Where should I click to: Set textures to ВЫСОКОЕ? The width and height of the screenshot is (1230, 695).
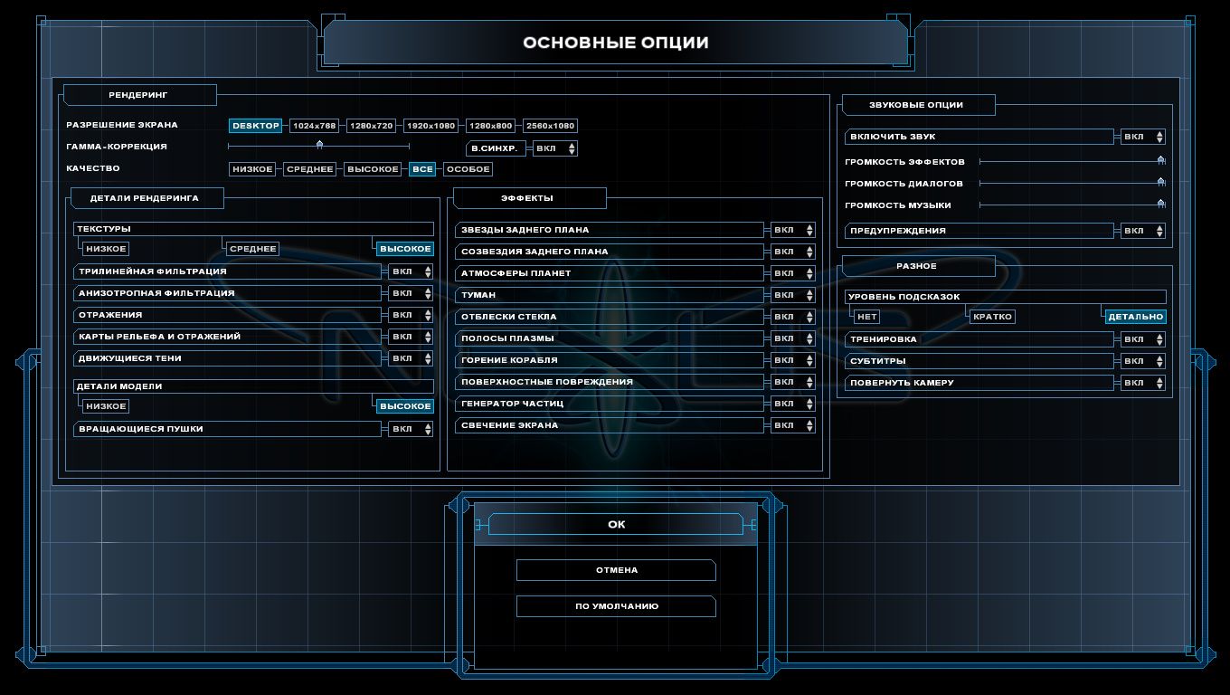point(405,249)
